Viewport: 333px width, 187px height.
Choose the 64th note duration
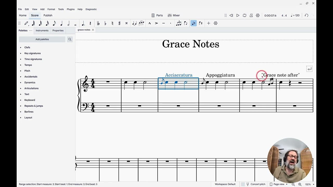point(33,23)
